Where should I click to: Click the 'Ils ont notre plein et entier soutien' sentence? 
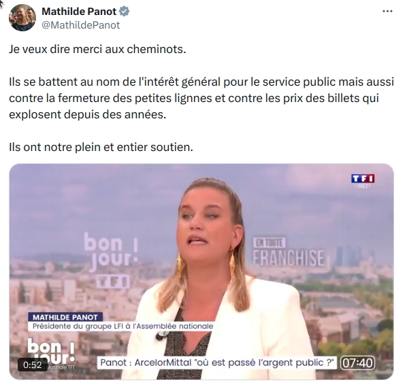tap(101, 147)
